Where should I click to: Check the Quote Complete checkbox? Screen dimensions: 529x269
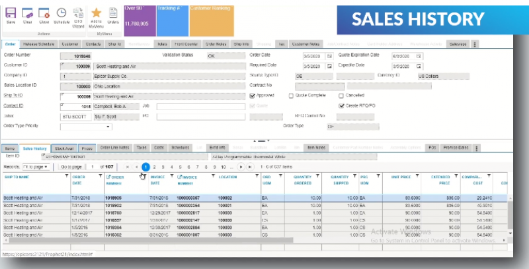pyautogui.click(x=292, y=96)
